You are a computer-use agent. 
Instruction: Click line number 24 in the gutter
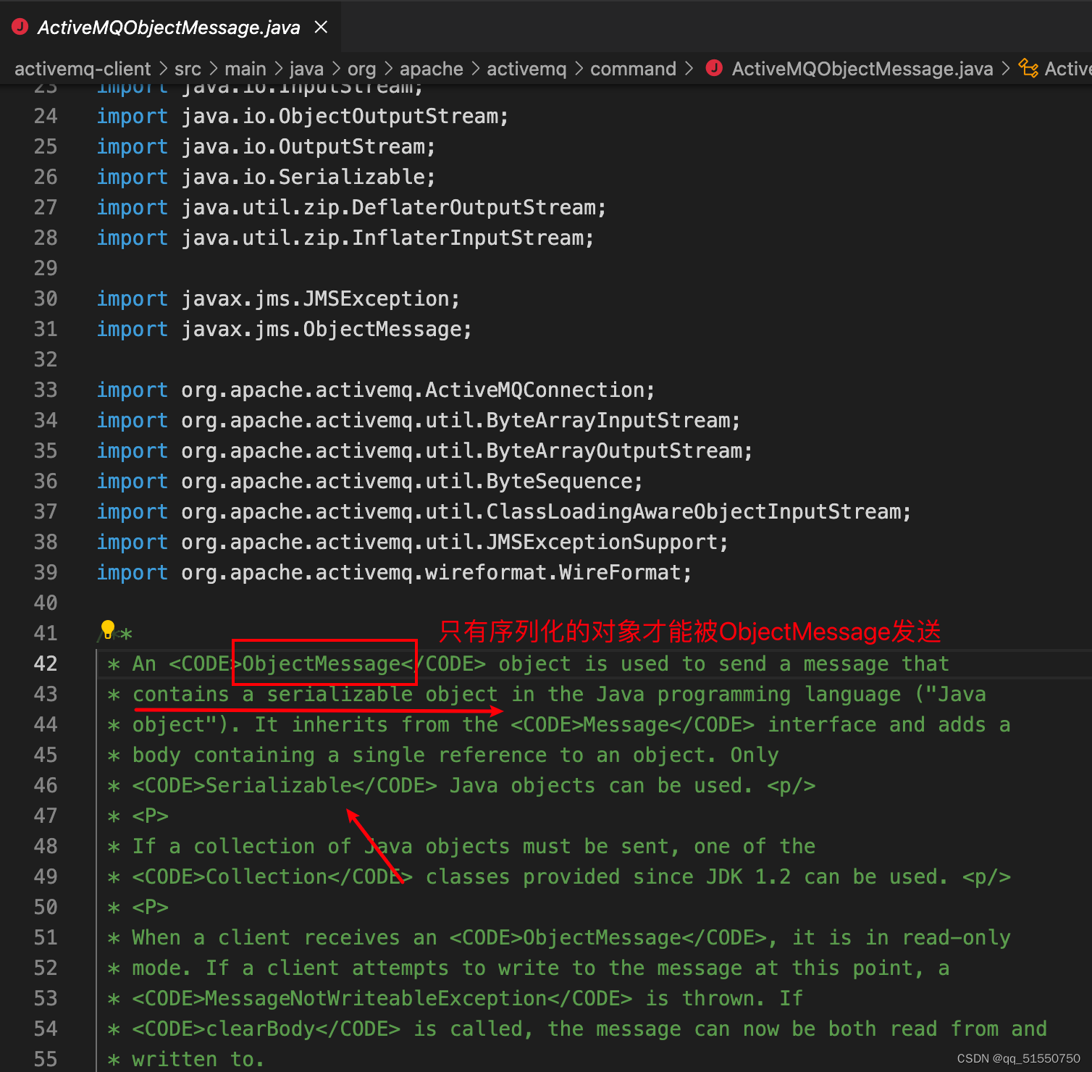46,116
